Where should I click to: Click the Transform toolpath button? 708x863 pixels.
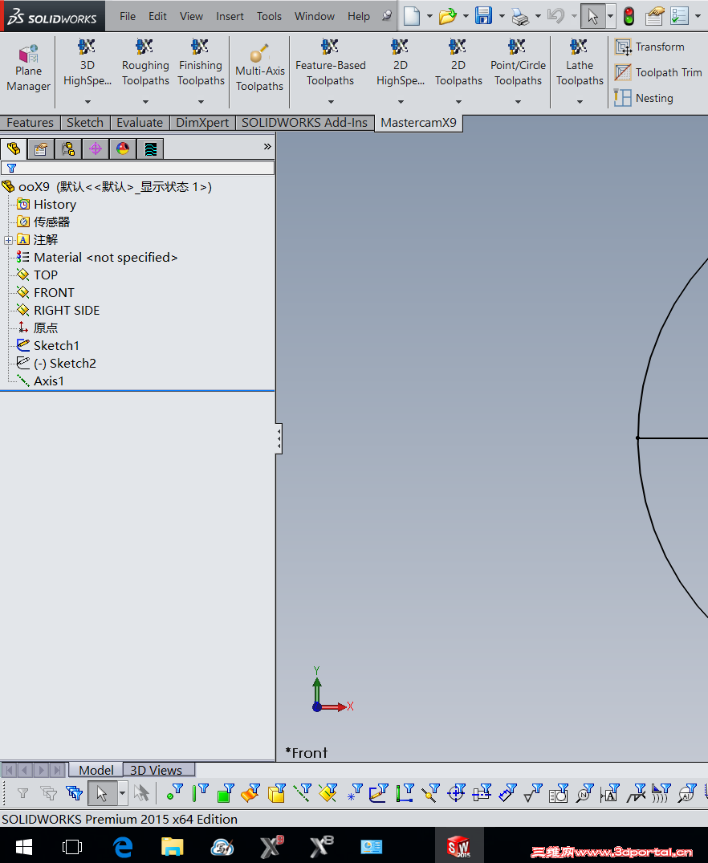[x=650, y=47]
